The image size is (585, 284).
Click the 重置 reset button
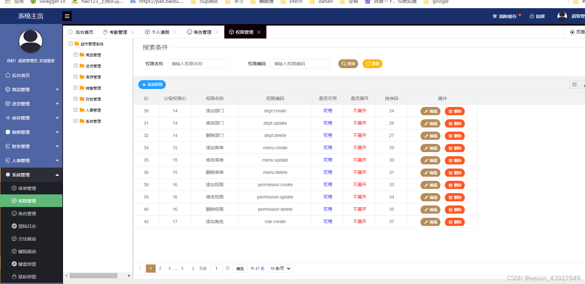click(372, 64)
